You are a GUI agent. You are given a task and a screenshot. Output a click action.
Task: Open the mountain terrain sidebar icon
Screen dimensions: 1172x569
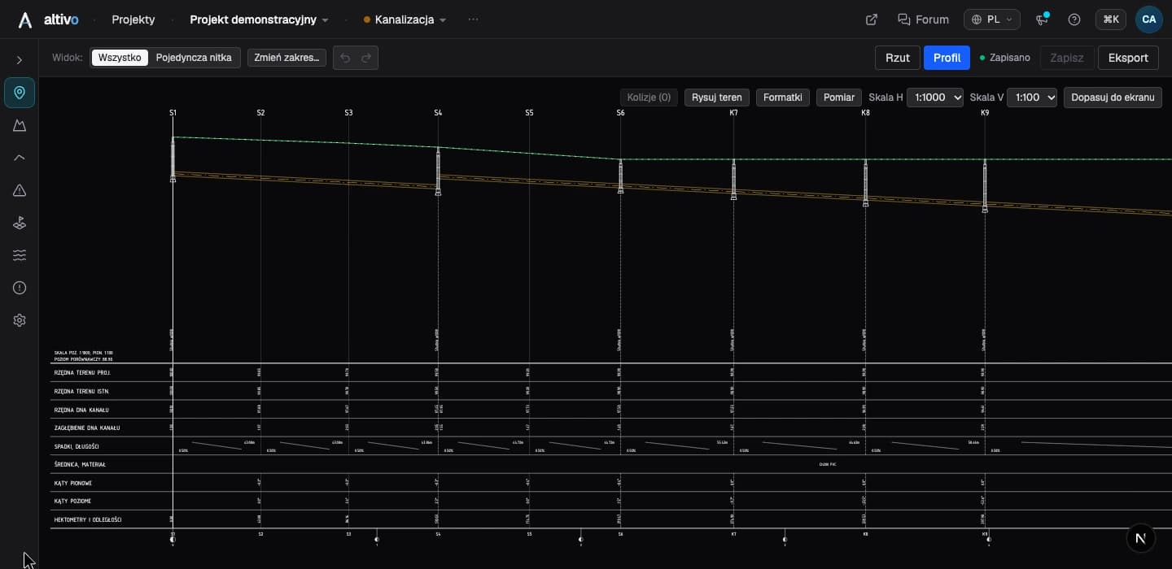20,125
